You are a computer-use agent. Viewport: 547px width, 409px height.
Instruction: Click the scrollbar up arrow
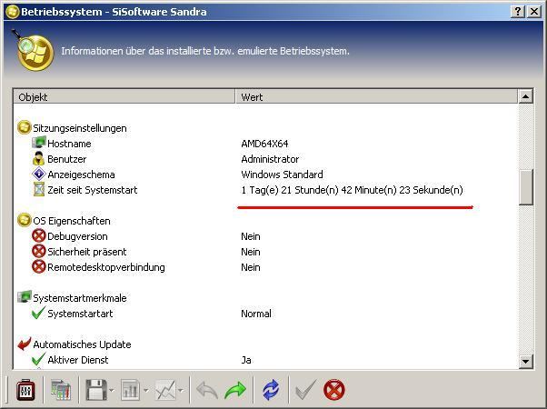(x=526, y=96)
